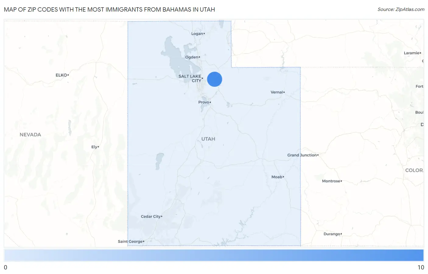428x274 pixels.
Task: Click the Logan city label
Action: pyautogui.click(x=197, y=34)
